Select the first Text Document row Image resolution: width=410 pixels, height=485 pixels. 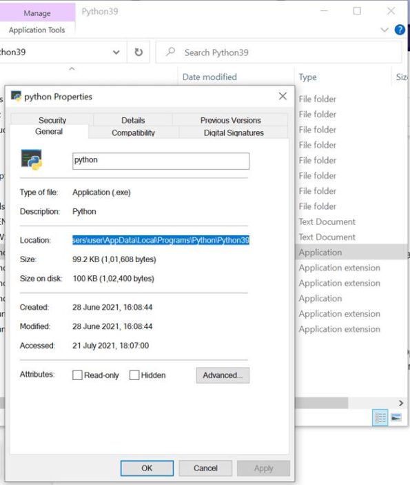pos(327,221)
